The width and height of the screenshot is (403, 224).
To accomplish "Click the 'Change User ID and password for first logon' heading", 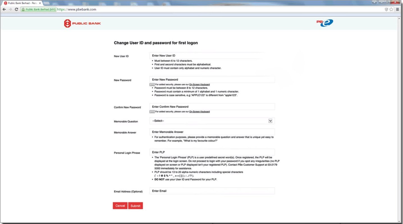I will tap(156, 43).
